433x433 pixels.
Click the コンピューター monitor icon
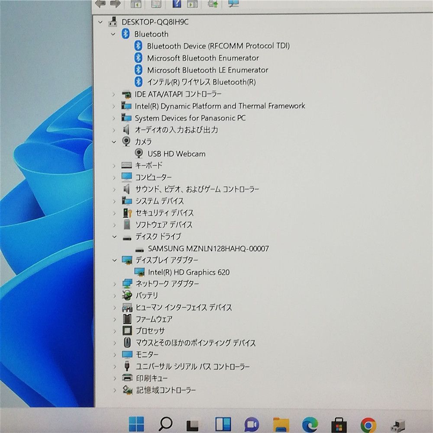pyautogui.click(x=127, y=177)
